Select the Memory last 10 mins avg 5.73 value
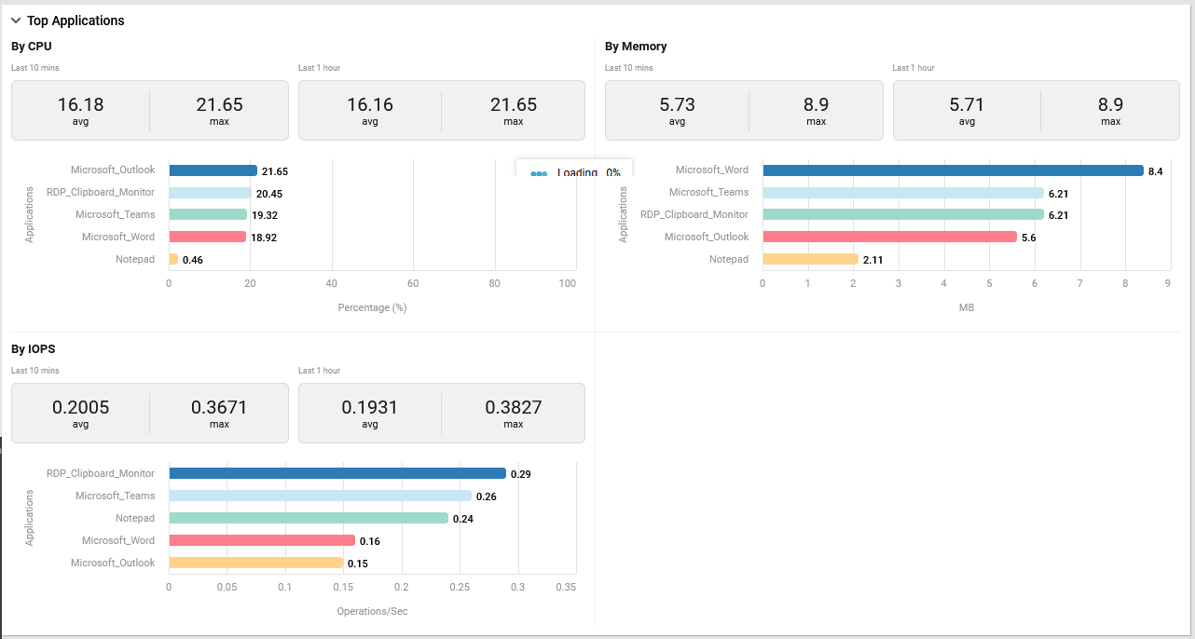1195x639 pixels. (x=677, y=105)
